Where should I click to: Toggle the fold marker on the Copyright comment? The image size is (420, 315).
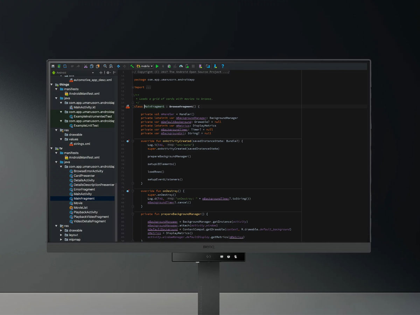point(133,72)
